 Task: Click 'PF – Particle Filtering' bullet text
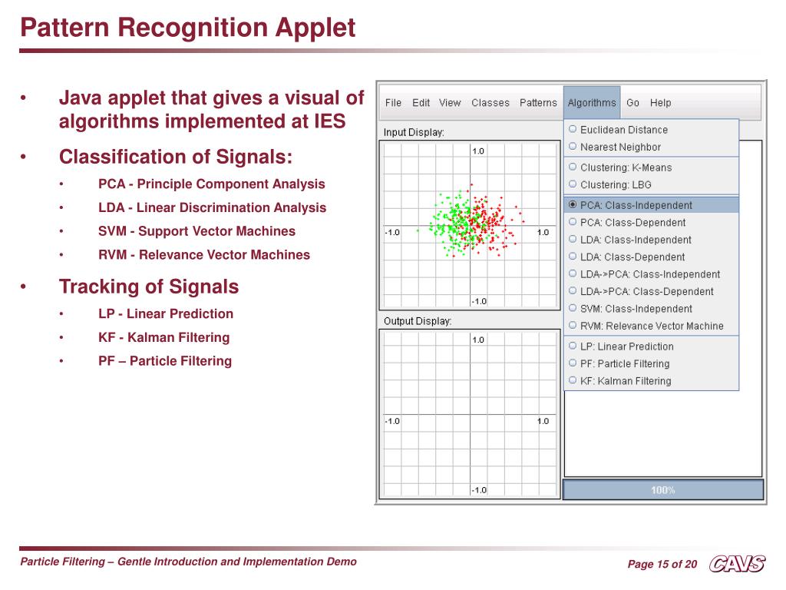click(x=165, y=361)
